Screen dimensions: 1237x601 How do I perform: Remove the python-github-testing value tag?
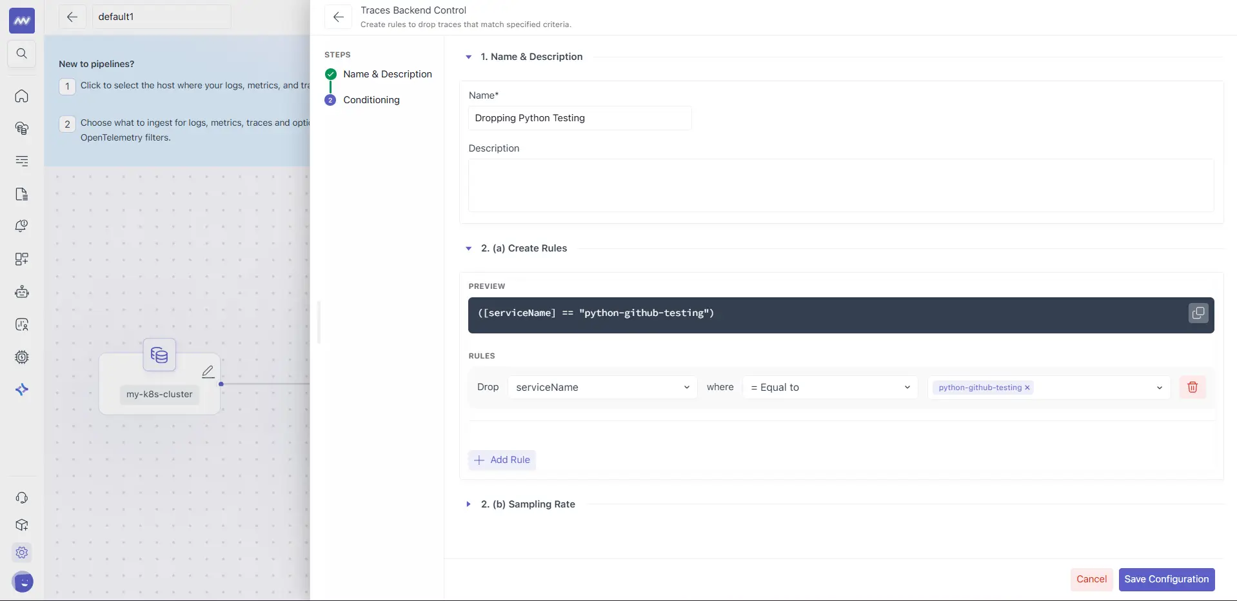click(1027, 388)
